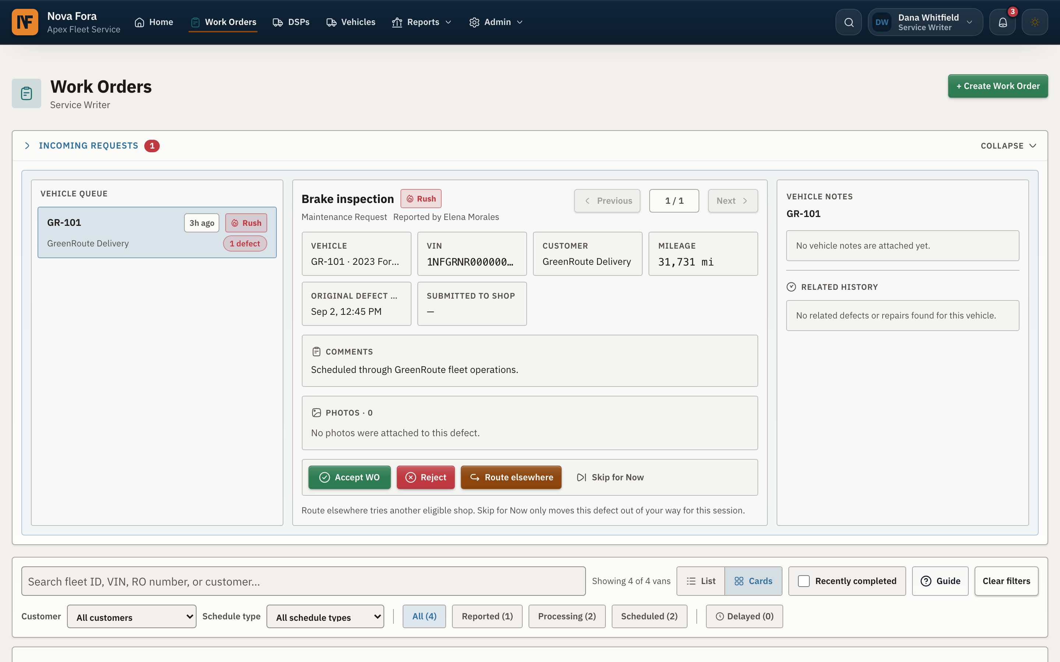Enable Recently completed checkbox
This screenshot has height=662, width=1060.
(804, 581)
